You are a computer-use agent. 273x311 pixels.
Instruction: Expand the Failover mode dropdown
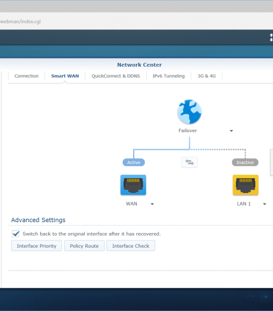(231, 130)
